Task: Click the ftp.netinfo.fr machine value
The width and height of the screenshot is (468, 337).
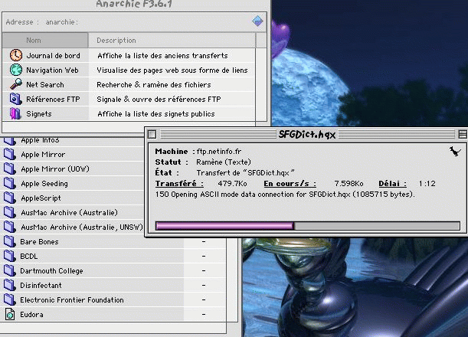Action: pyautogui.click(x=219, y=152)
